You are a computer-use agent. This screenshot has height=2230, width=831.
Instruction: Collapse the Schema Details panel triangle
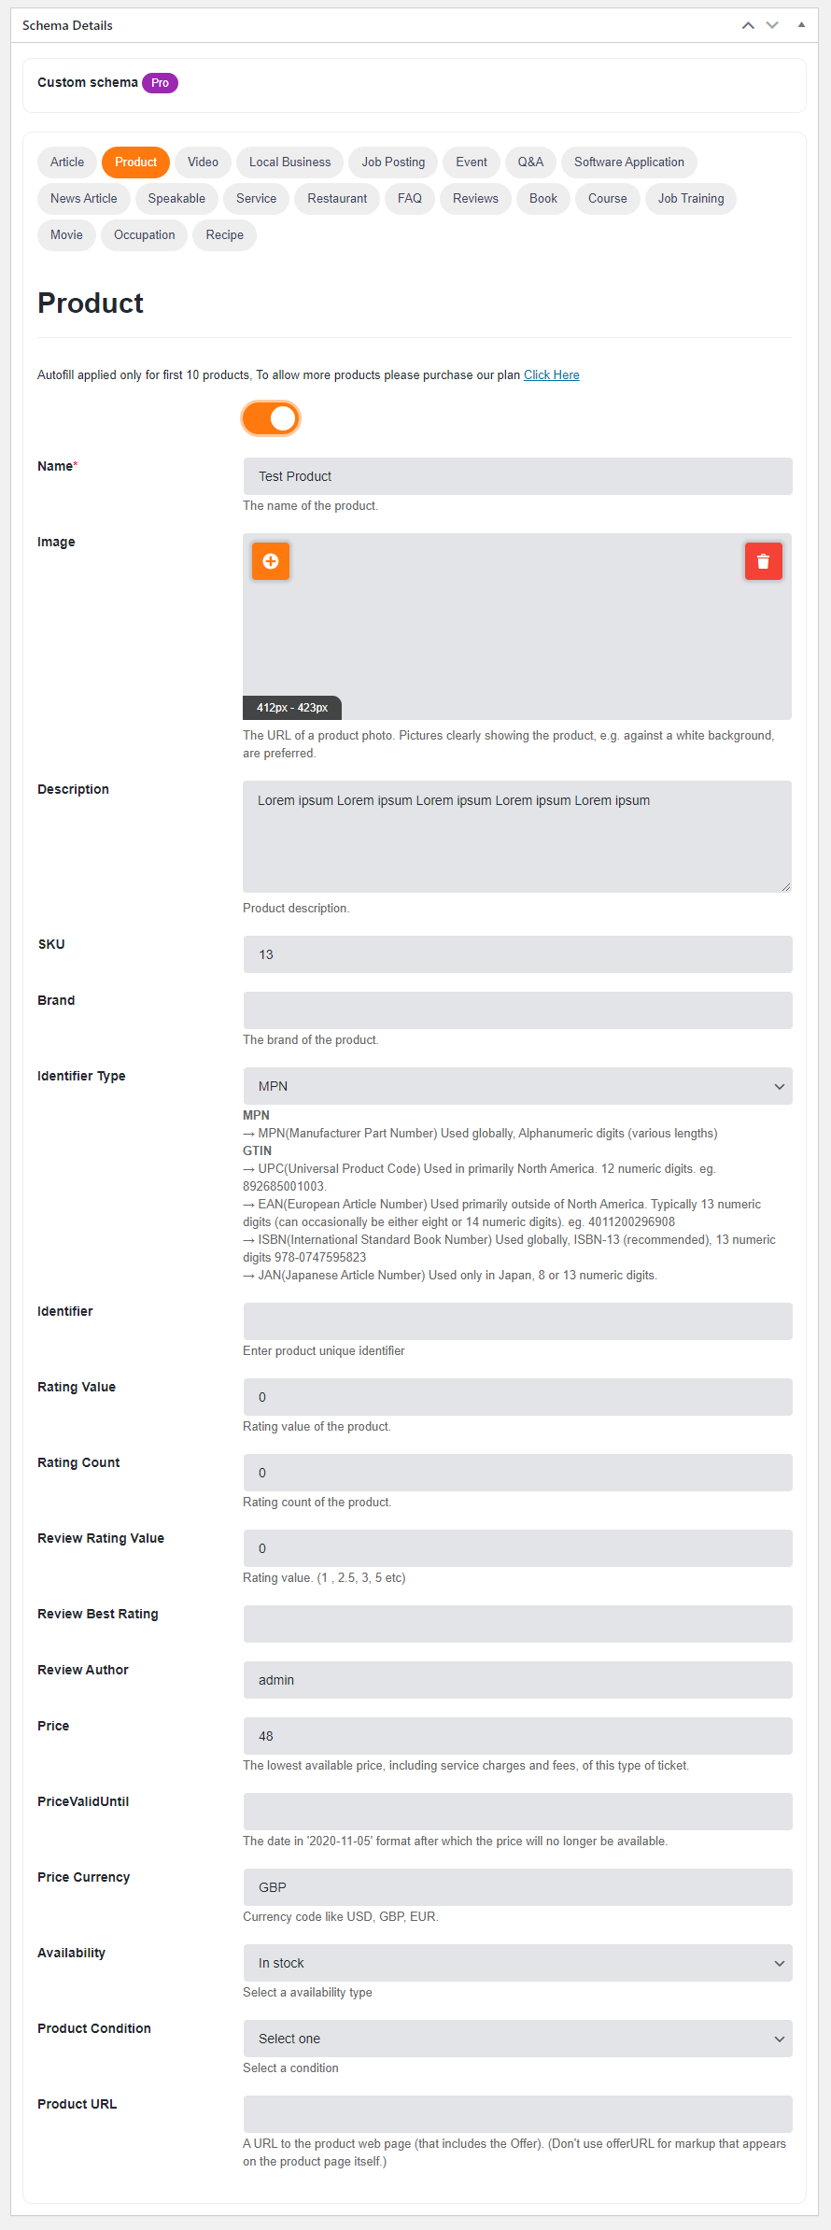click(801, 25)
